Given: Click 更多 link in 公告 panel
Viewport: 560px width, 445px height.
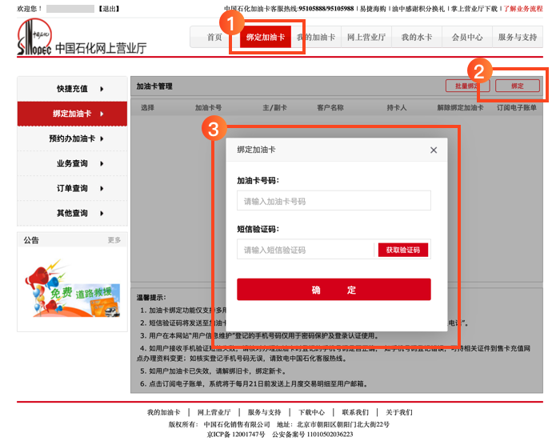Looking at the screenshot, I should (x=114, y=240).
